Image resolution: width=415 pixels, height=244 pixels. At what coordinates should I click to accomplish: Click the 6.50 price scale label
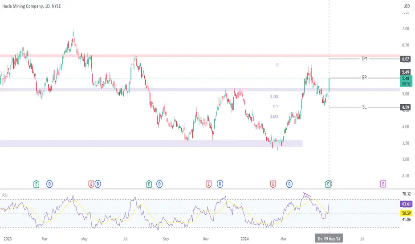click(406, 45)
